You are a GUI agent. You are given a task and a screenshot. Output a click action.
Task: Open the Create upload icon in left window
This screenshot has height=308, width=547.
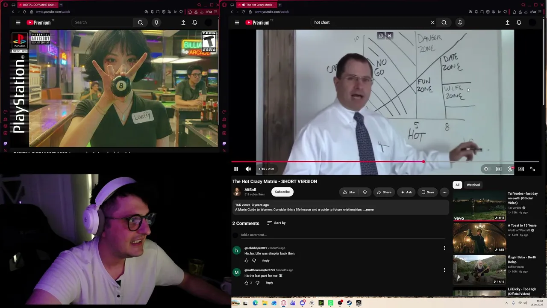point(183,22)
